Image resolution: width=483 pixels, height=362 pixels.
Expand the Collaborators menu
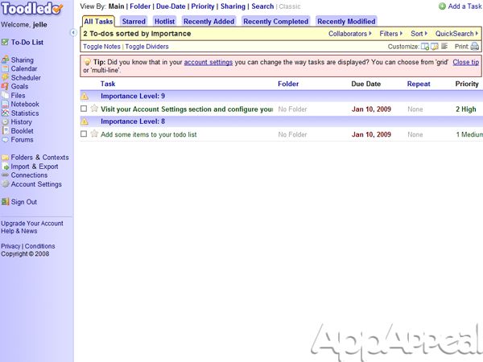[350, 34]
